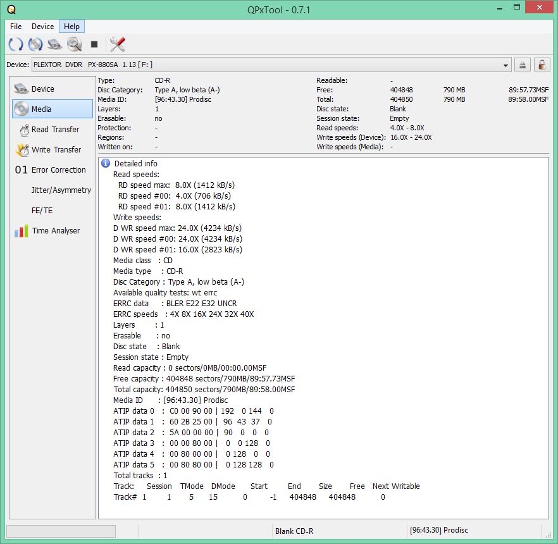Click the status bar progress bar
The width and height of the screenshot is (558, 544).
tap(61, 531)
